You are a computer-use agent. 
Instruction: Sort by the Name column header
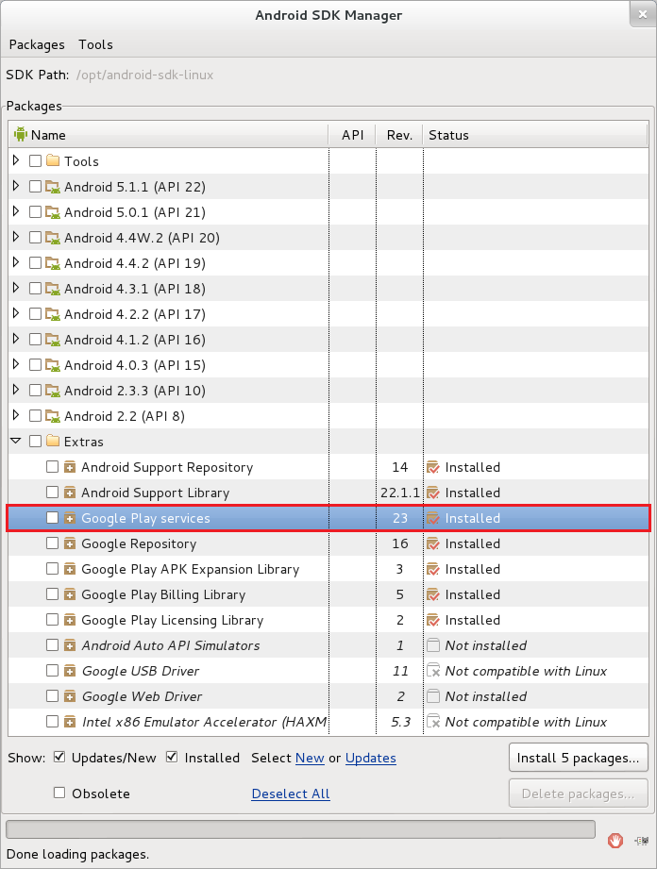click(169, 135)
